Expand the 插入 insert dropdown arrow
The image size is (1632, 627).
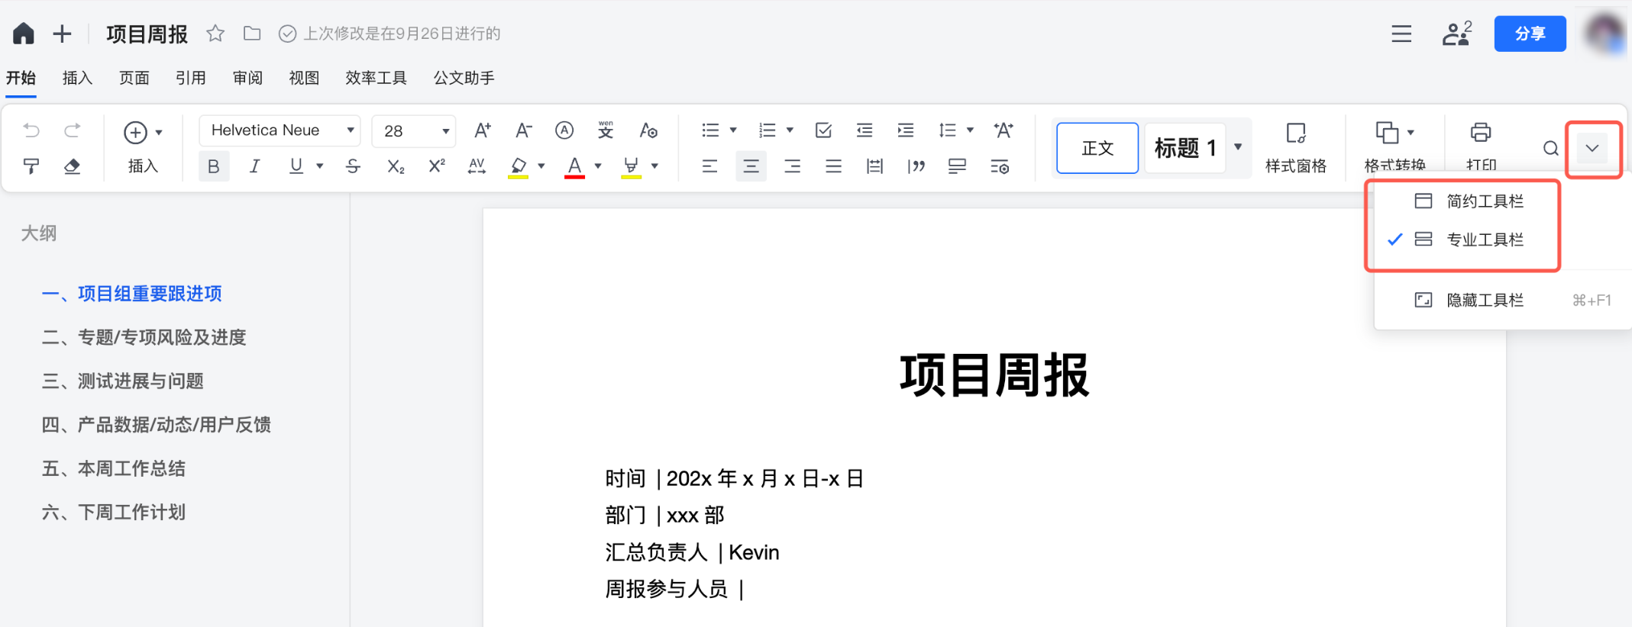[x=159, y=133]
